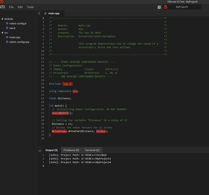The height and width of the screenshot is (195, 209).
Task: Collapse the include folder
Action: tap(2, 19)
